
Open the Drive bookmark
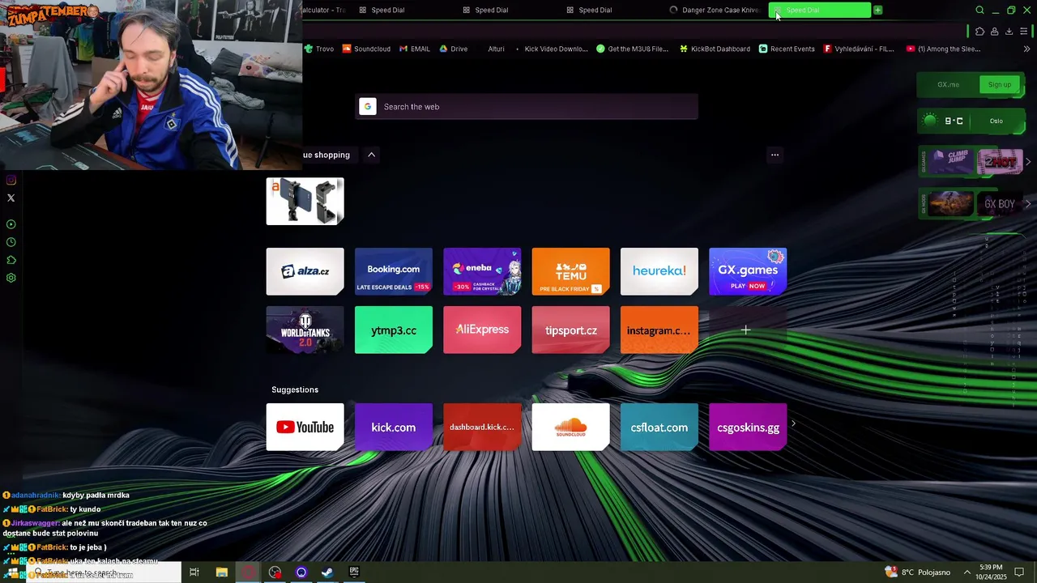click(454, 49)
